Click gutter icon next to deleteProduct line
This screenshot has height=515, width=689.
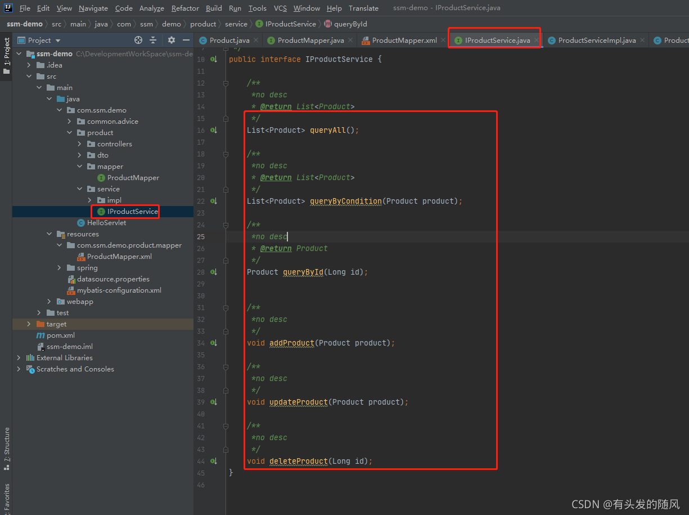point(214,461)
